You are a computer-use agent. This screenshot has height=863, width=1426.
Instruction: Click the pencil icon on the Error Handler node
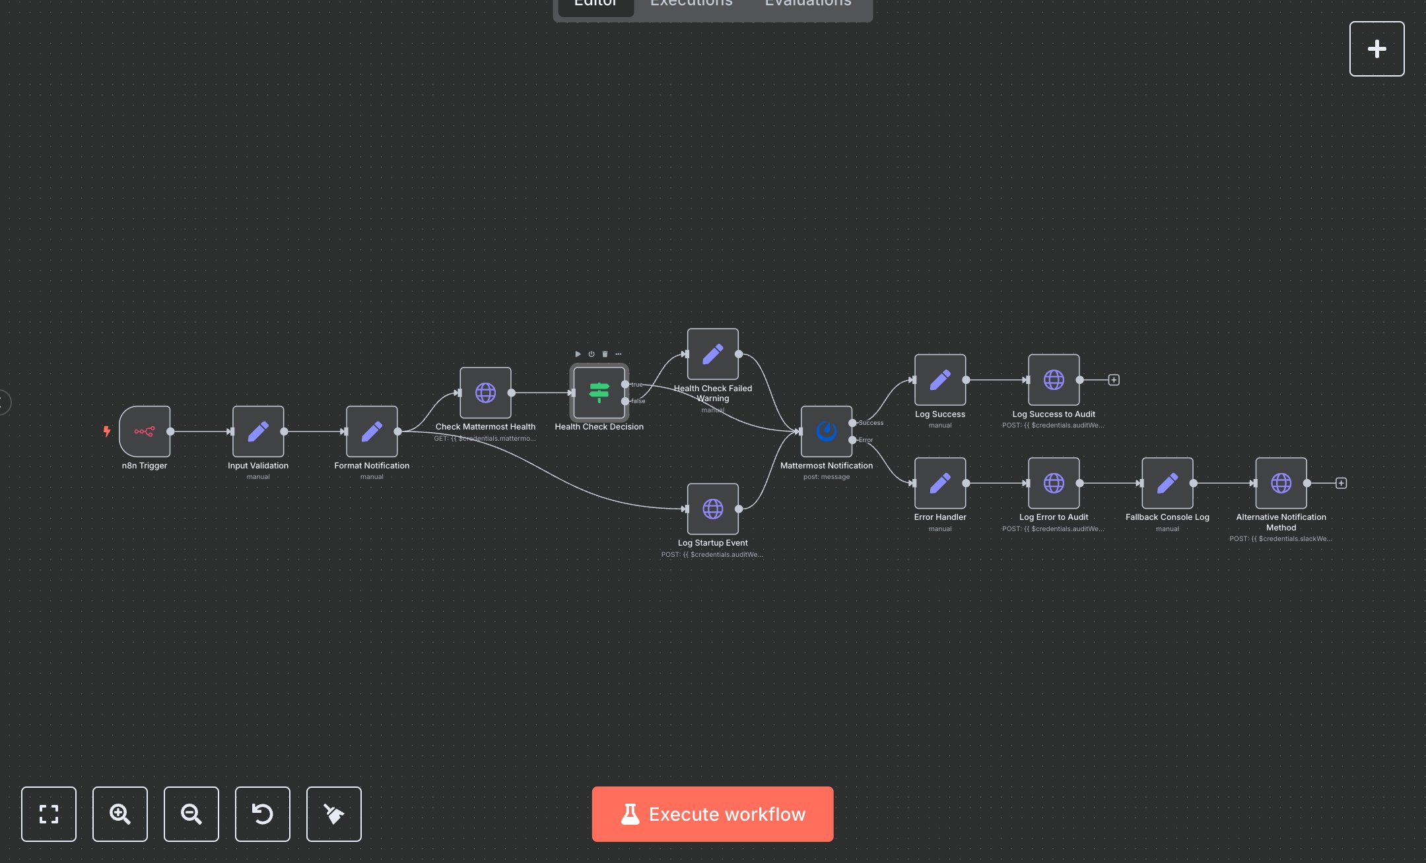tap(940, 483)
